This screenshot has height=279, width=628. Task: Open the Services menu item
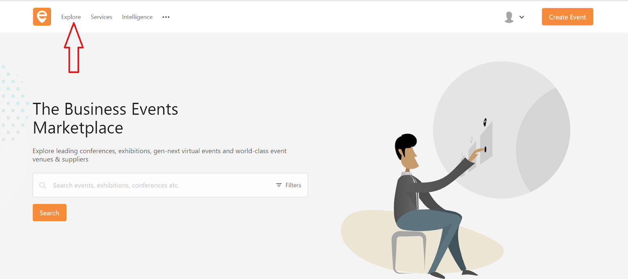pos(101,17)
